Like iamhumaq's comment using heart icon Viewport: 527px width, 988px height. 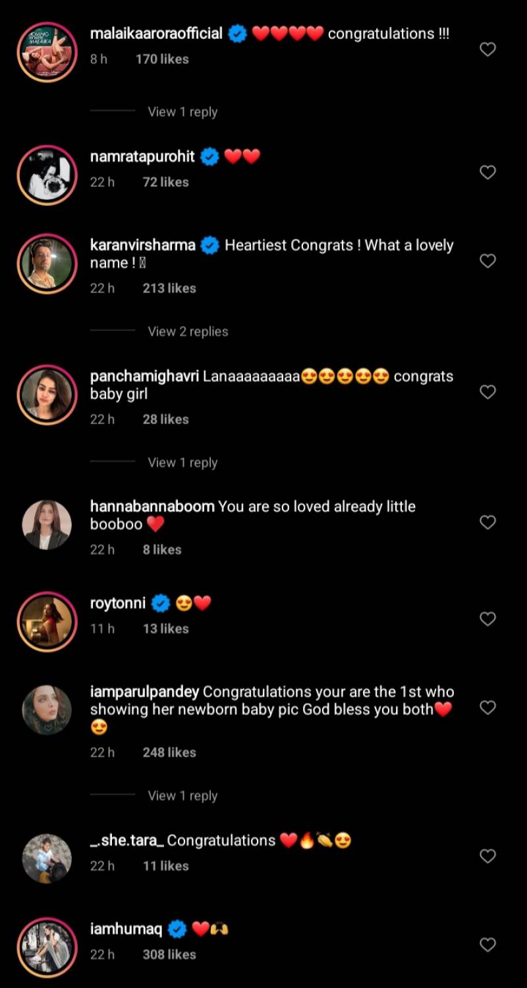point(487,945)
